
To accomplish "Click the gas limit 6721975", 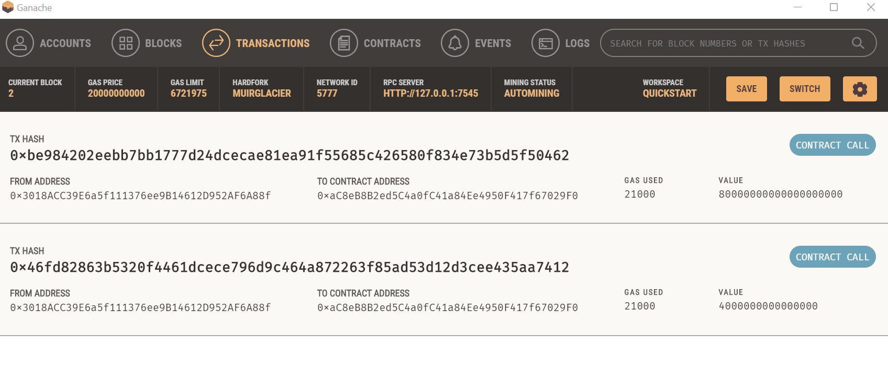I will click(188, 94).
